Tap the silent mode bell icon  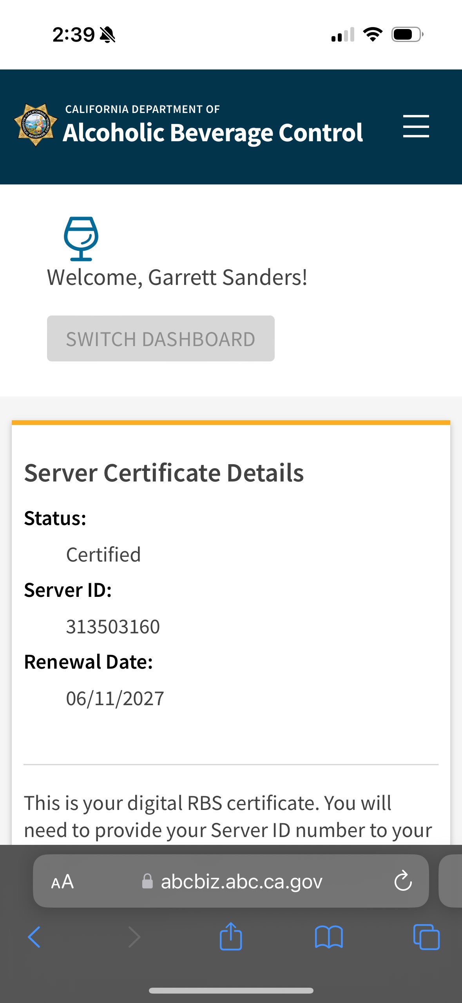click(x=107, y=35)
